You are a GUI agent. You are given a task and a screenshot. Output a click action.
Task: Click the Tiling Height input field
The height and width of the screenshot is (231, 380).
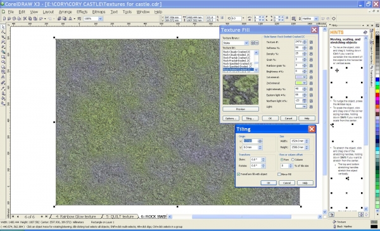pos(298,147)
